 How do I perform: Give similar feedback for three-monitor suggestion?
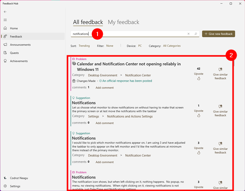[220, 148]
